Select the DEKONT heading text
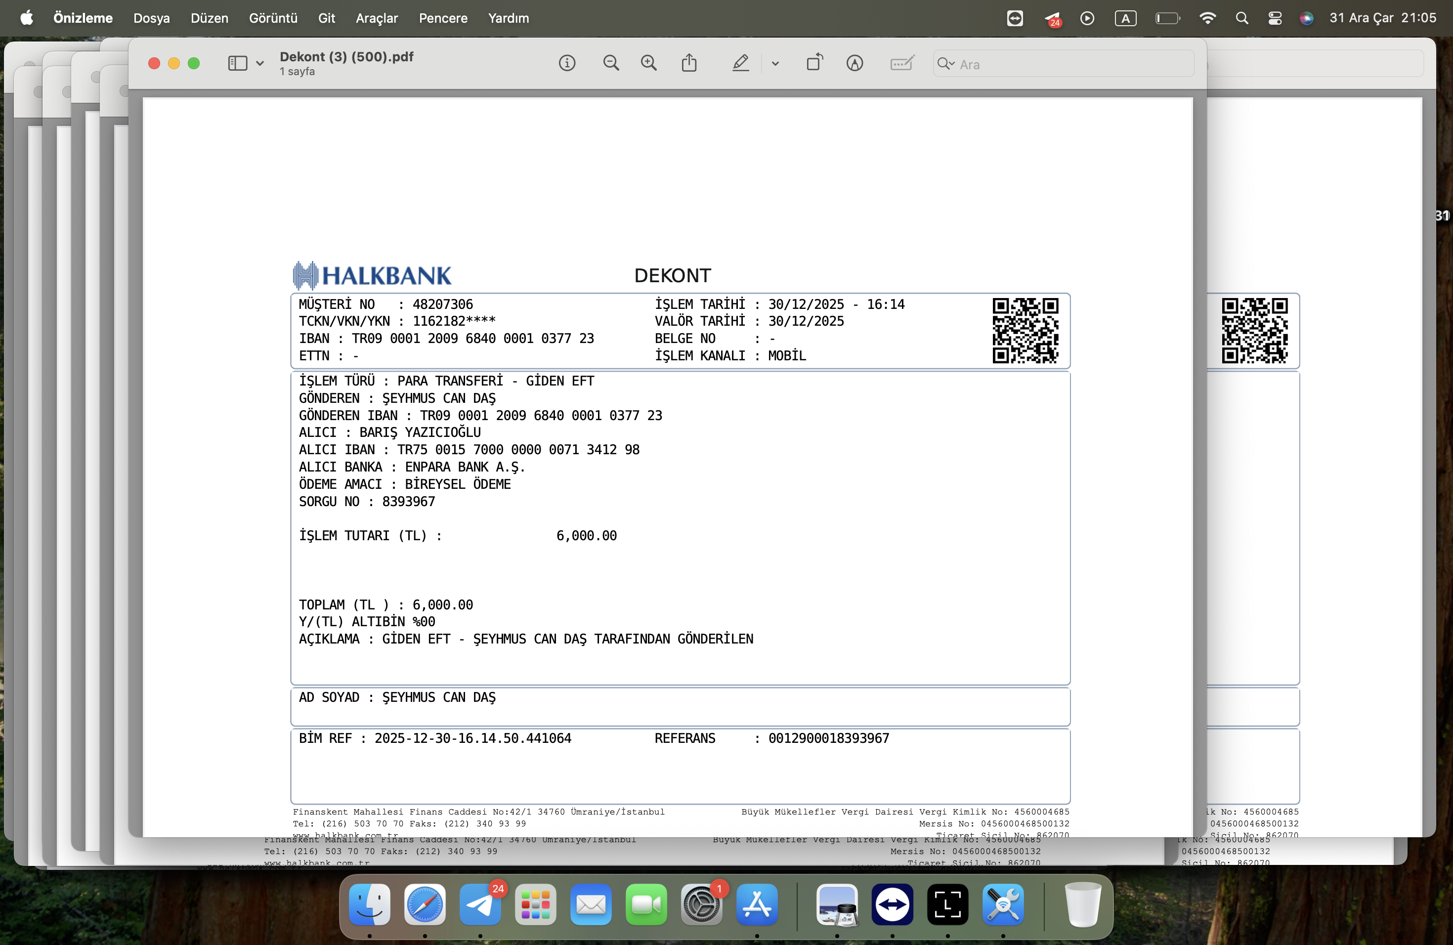The width and height of the screenshot is (1453, 945). [673, 275]
